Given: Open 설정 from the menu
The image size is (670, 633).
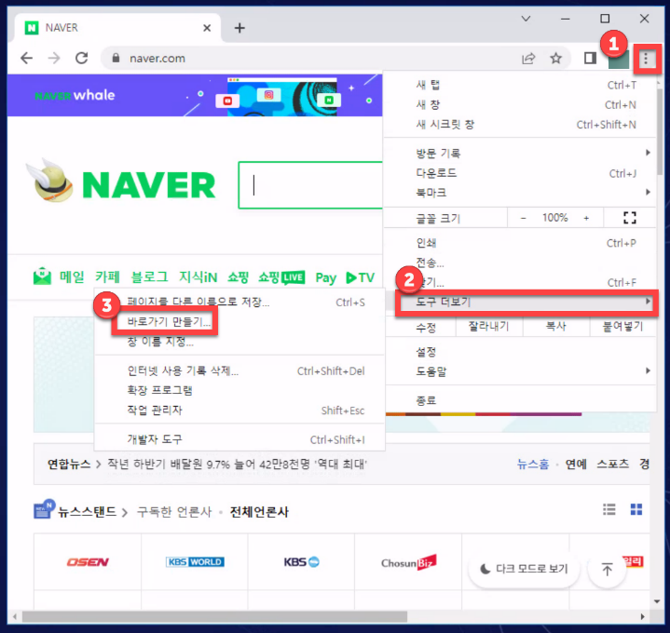Looking at the screenshot, I should tap(520, 352).
